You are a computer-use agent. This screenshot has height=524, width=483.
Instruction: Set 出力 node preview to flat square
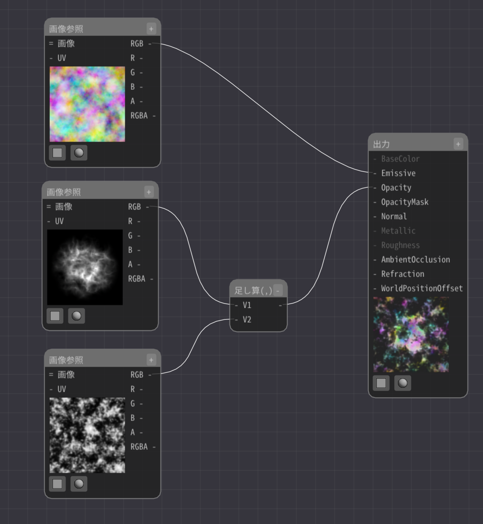tap(381, 383)
